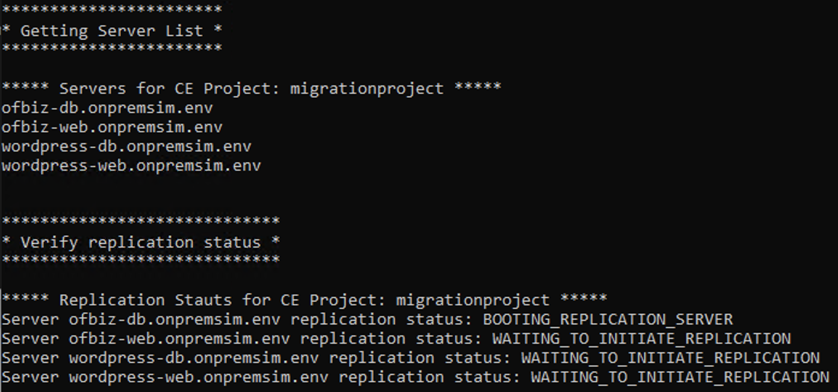This screenshot has height=392, width=838.
Task: Click the word 'migrationproject' in the Replication heading
Action: click(x=473, y=300)
